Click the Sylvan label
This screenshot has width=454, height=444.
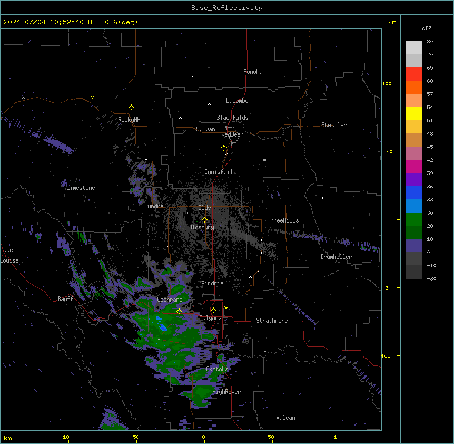click(205, 129)
